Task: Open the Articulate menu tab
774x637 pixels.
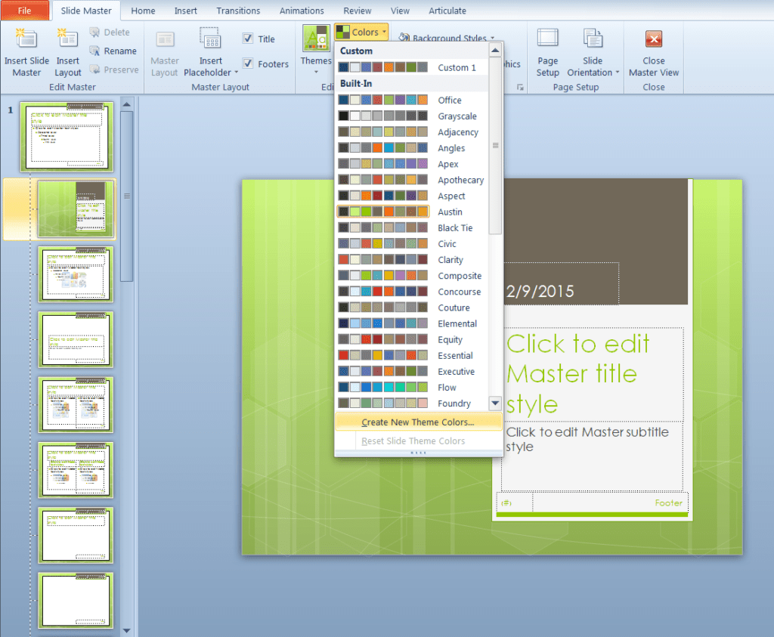Action: (447, 11)
